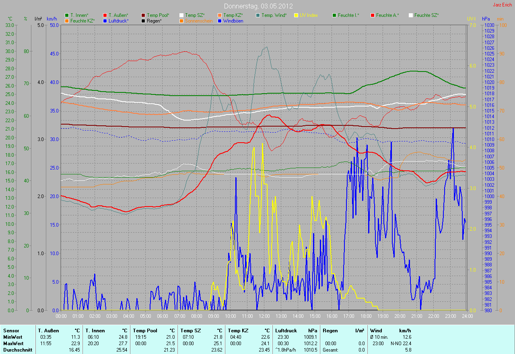Click the white Temp SZ legend square
515x354 pixels.
tap(181, 15)
